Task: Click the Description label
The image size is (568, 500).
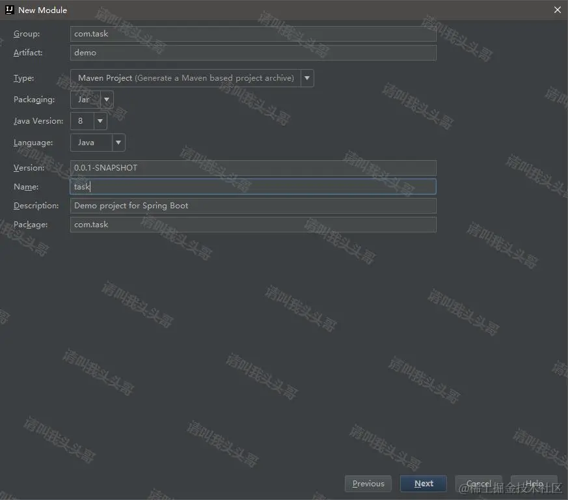Action: click(x=36, y=206)
